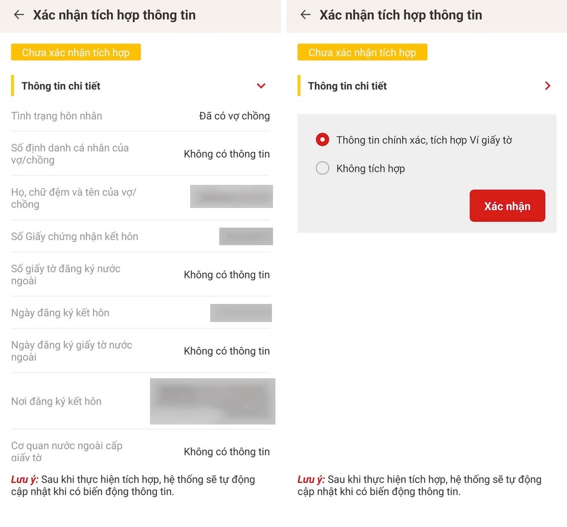Select 'Thông tin chính xác, tích hợp Ví giấy tờ'
Viewport: 567px width, 527px height.
click(x=322, y=140)
